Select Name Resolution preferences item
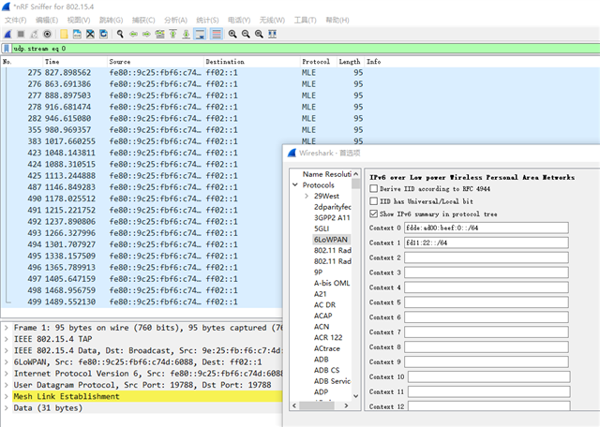Viewport: 600px width, 427px height. tap(327, 174)
